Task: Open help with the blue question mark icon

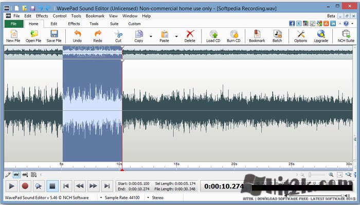Action: pos(346,24)
